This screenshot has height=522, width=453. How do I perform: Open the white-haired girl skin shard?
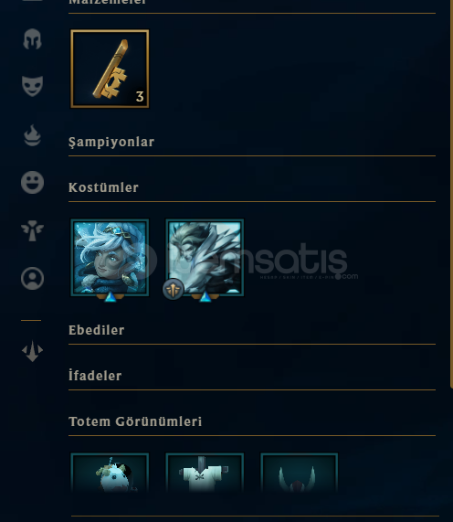tap(110, 258)
